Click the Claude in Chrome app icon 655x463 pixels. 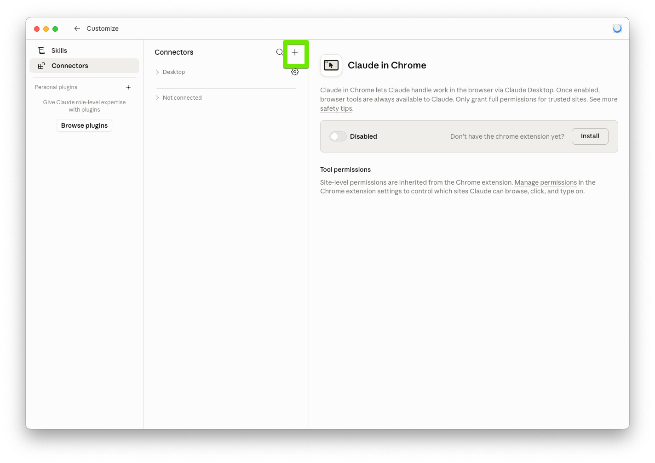(331, 65)
